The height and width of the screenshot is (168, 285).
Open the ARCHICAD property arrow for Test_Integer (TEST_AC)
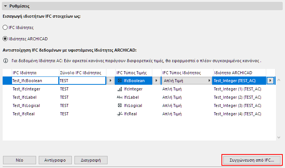(x=270, y=80)
